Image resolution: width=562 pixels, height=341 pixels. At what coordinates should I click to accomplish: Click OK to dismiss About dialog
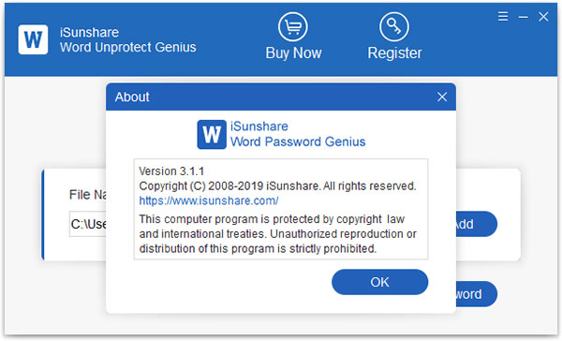click(x=379, y=282)
